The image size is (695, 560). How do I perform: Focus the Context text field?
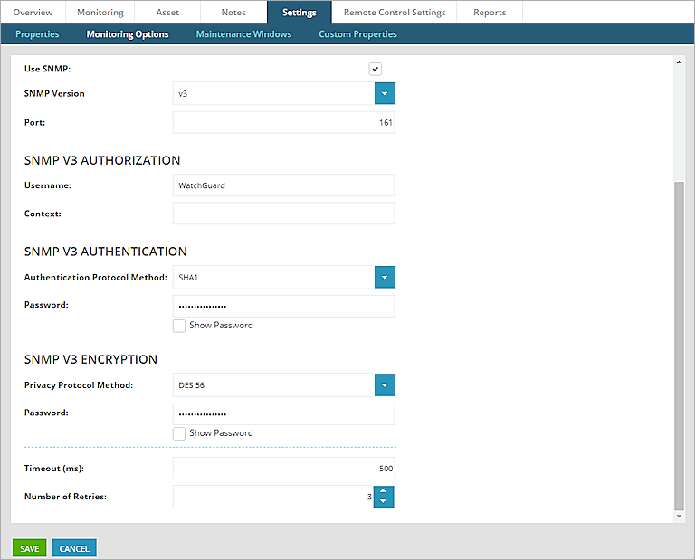[283, 214]
